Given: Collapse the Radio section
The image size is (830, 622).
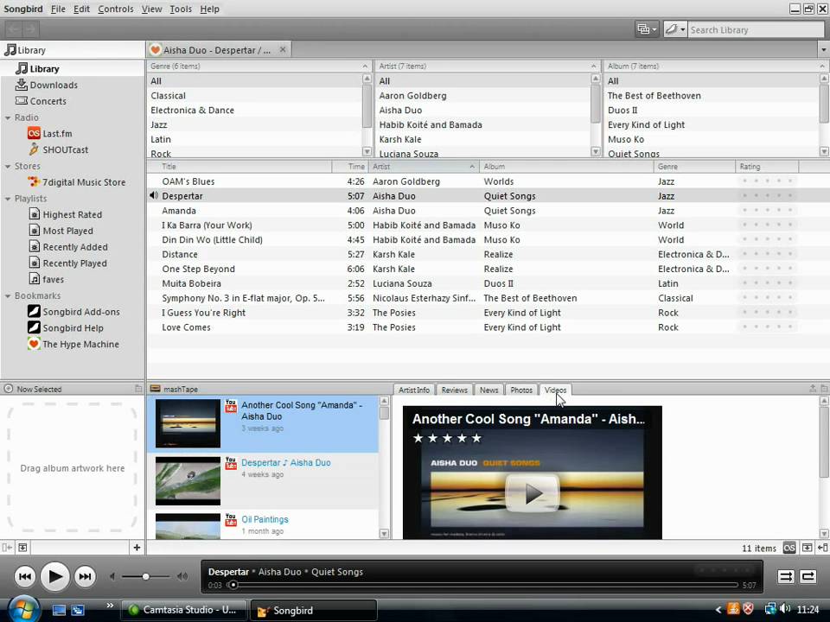Looking at the screenshot, I should click(8, 117).
